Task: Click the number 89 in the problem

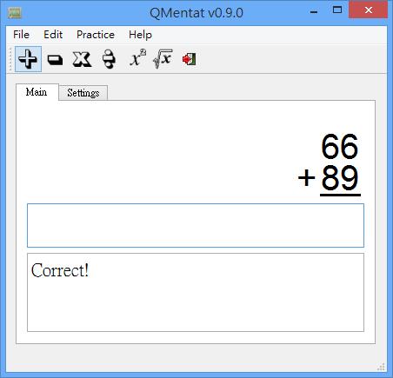Action: click(x=340, y=178)
